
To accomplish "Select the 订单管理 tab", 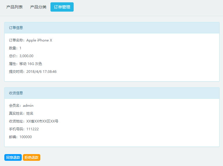I will 62,7.
